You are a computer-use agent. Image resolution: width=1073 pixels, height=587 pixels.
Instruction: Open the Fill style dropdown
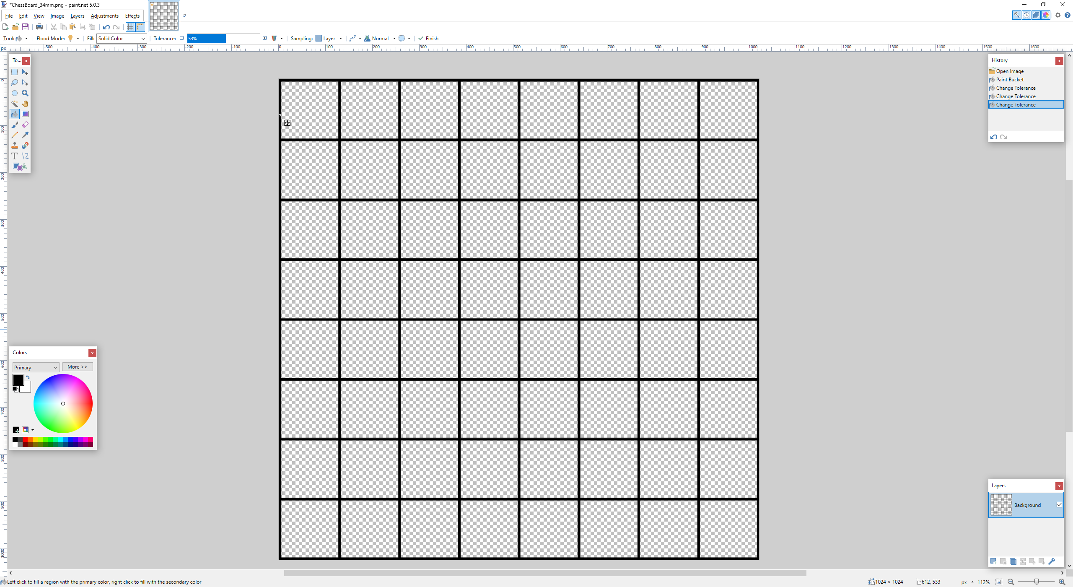[121, 38]
